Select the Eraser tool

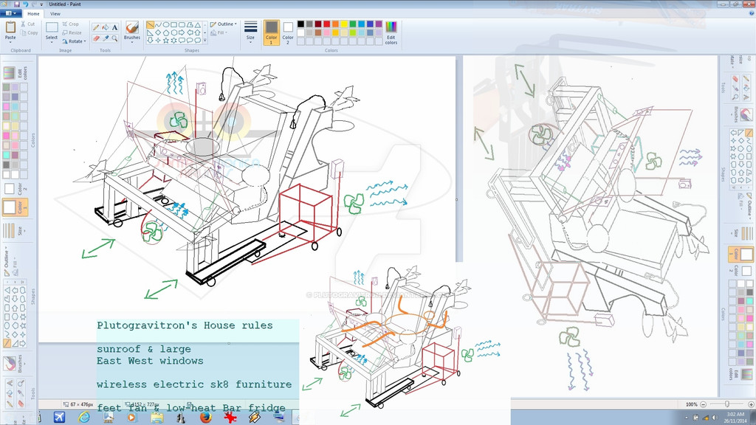click(96, 38)
